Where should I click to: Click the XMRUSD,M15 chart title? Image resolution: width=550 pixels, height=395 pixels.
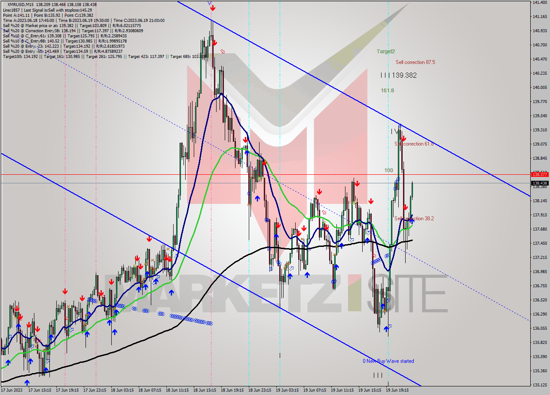point(21,4)
